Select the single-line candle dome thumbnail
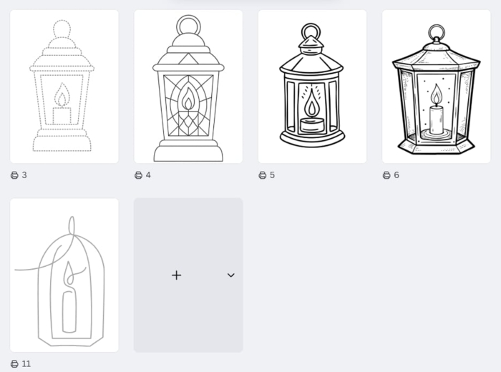Screen dimensions: 501x372 click(x=64, y=275)
